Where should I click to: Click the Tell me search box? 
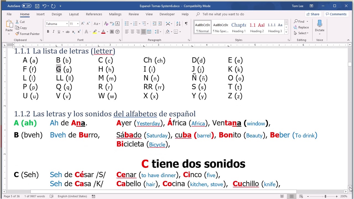[223, 14]
